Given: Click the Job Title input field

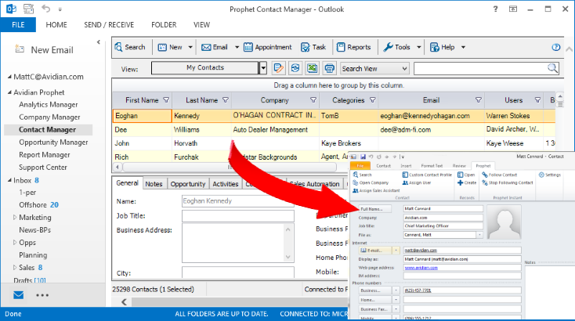Looking at the screenshot, I should click(x=238, y=216).
